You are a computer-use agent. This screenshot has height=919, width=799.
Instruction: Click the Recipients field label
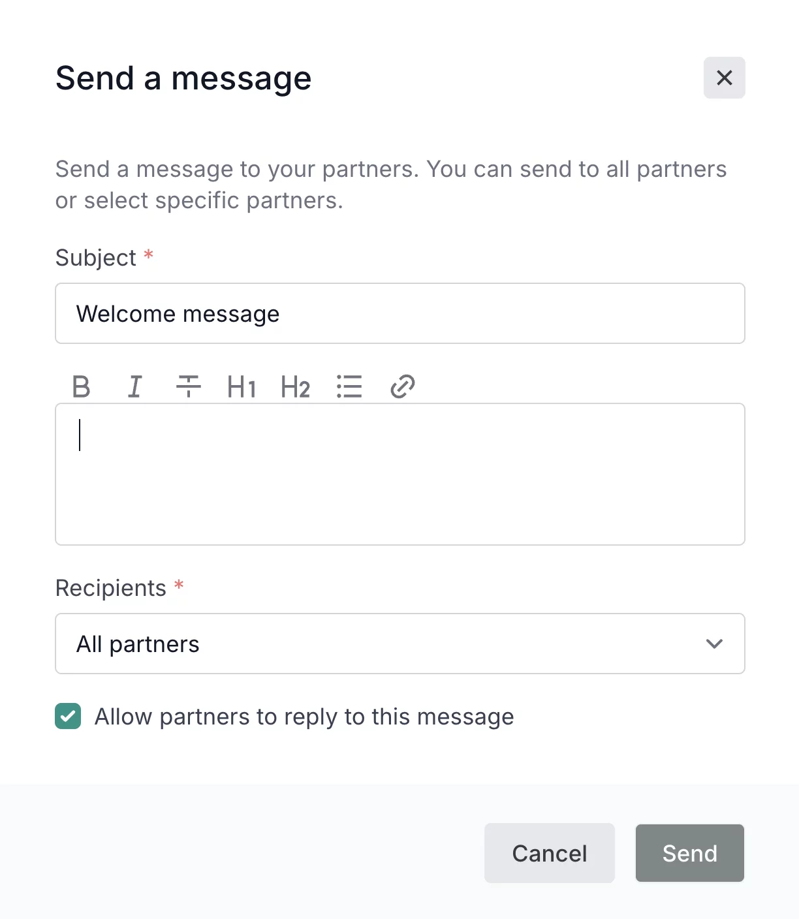coord(111,588)
